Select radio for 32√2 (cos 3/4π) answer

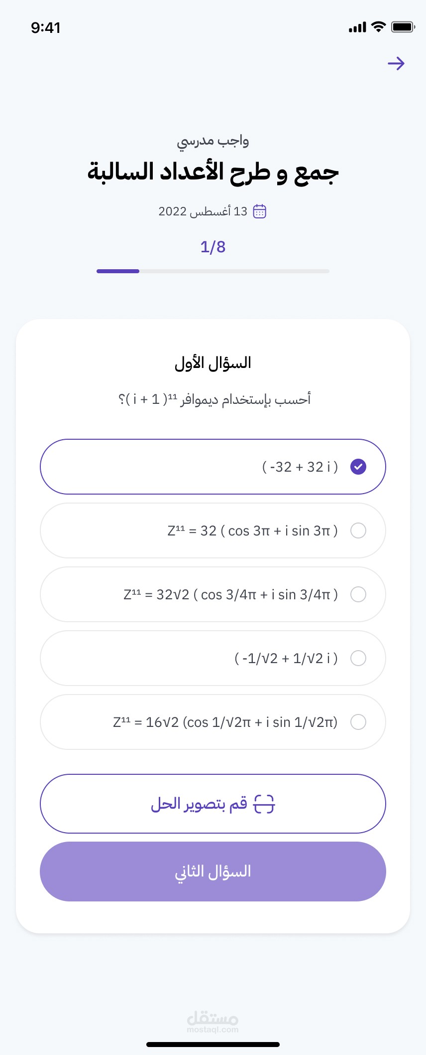click(x=358, y=594)
